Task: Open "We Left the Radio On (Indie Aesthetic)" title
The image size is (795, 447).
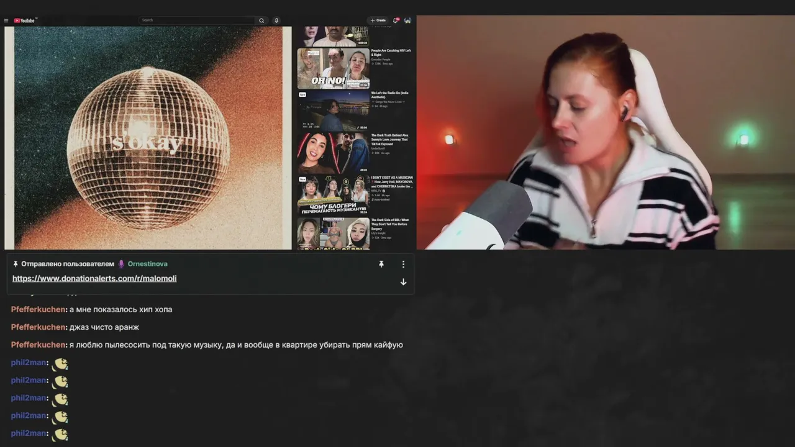Action: 390,95
